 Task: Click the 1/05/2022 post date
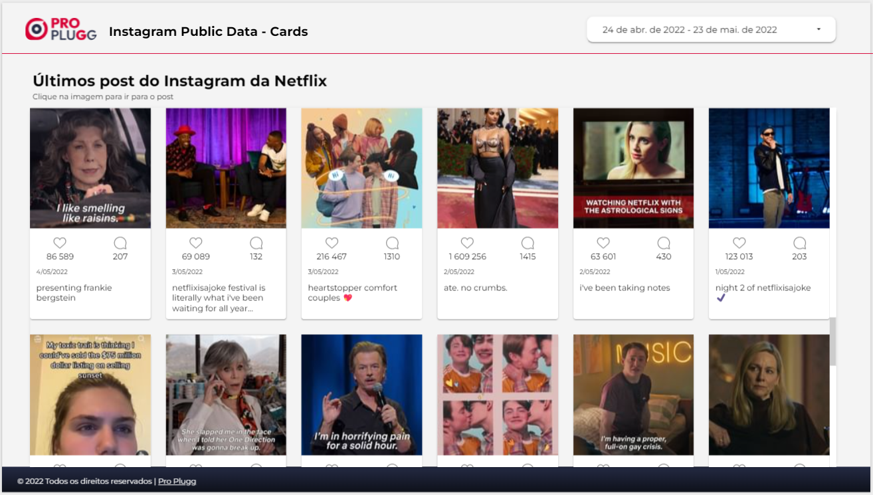coord(730,272)
